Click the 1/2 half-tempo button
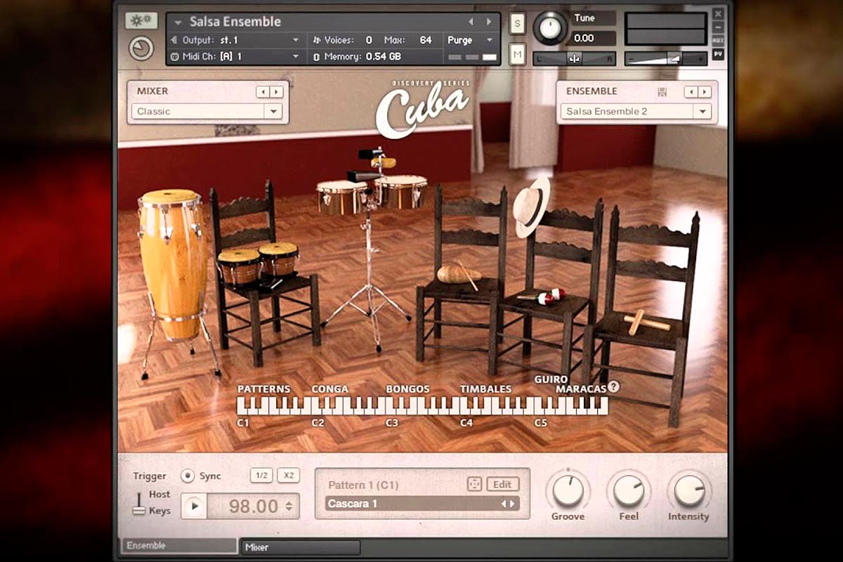The height and width of the screenshot is (562, 843). (x=261, y=476)
